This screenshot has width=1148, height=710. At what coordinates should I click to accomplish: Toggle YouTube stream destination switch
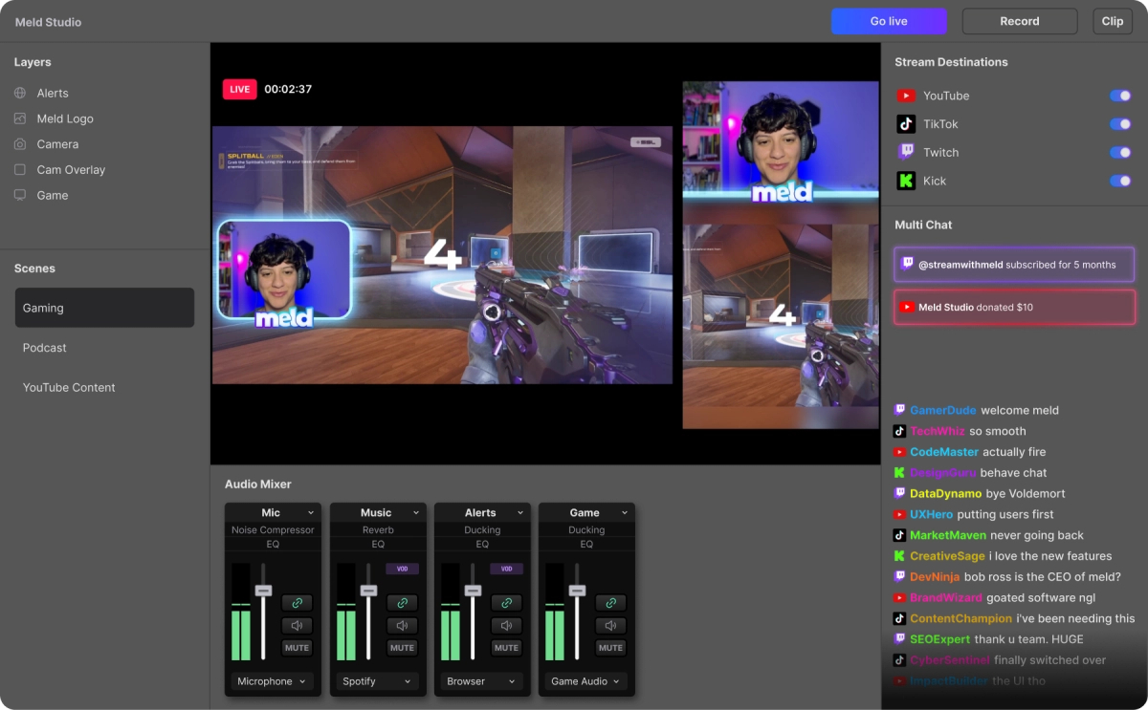[x=1120, y=96]
